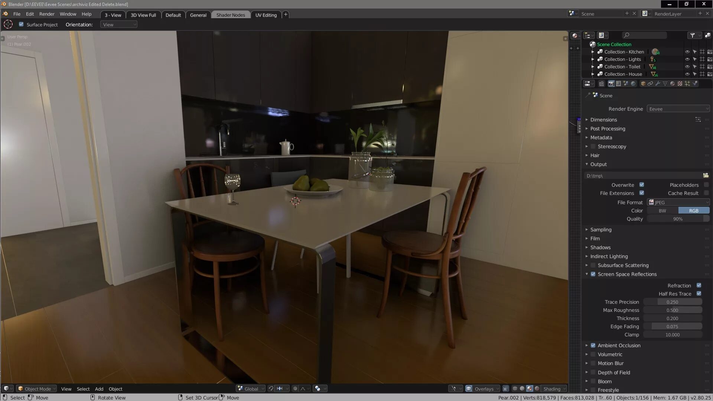Uncheck the Half Res Trace option
This screenshot has width=713, height=401.
(x=699, y=294)
